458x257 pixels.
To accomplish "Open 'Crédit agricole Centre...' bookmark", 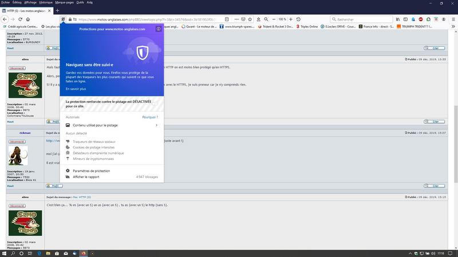I will 20,26.
